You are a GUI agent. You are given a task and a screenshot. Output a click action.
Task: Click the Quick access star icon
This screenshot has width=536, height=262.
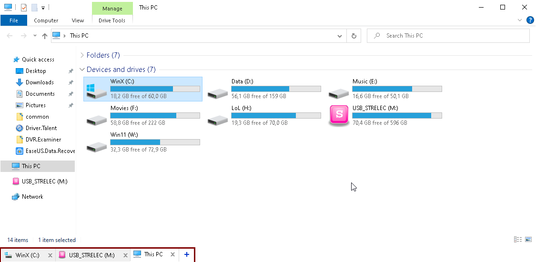16,60
